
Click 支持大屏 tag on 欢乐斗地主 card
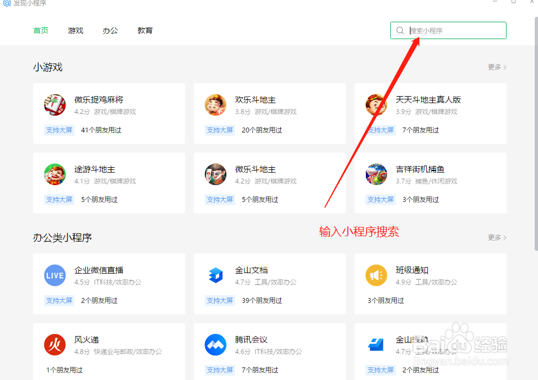pyautogui.click(x=219, y=130)
